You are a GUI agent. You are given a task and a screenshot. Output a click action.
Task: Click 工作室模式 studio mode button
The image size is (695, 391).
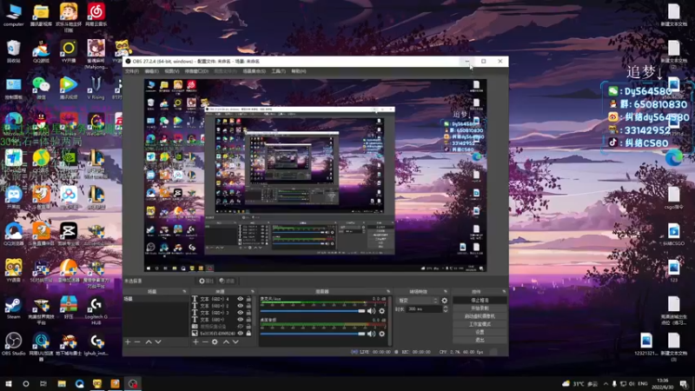(x=480, y=324)
